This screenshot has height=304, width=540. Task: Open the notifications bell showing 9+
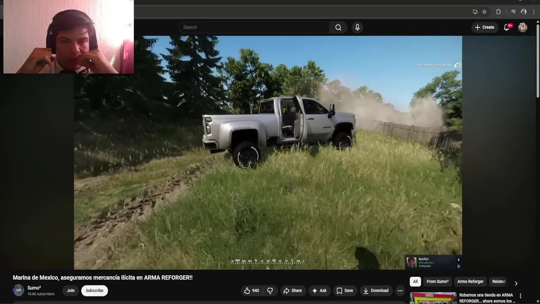(x=507, y=27)
